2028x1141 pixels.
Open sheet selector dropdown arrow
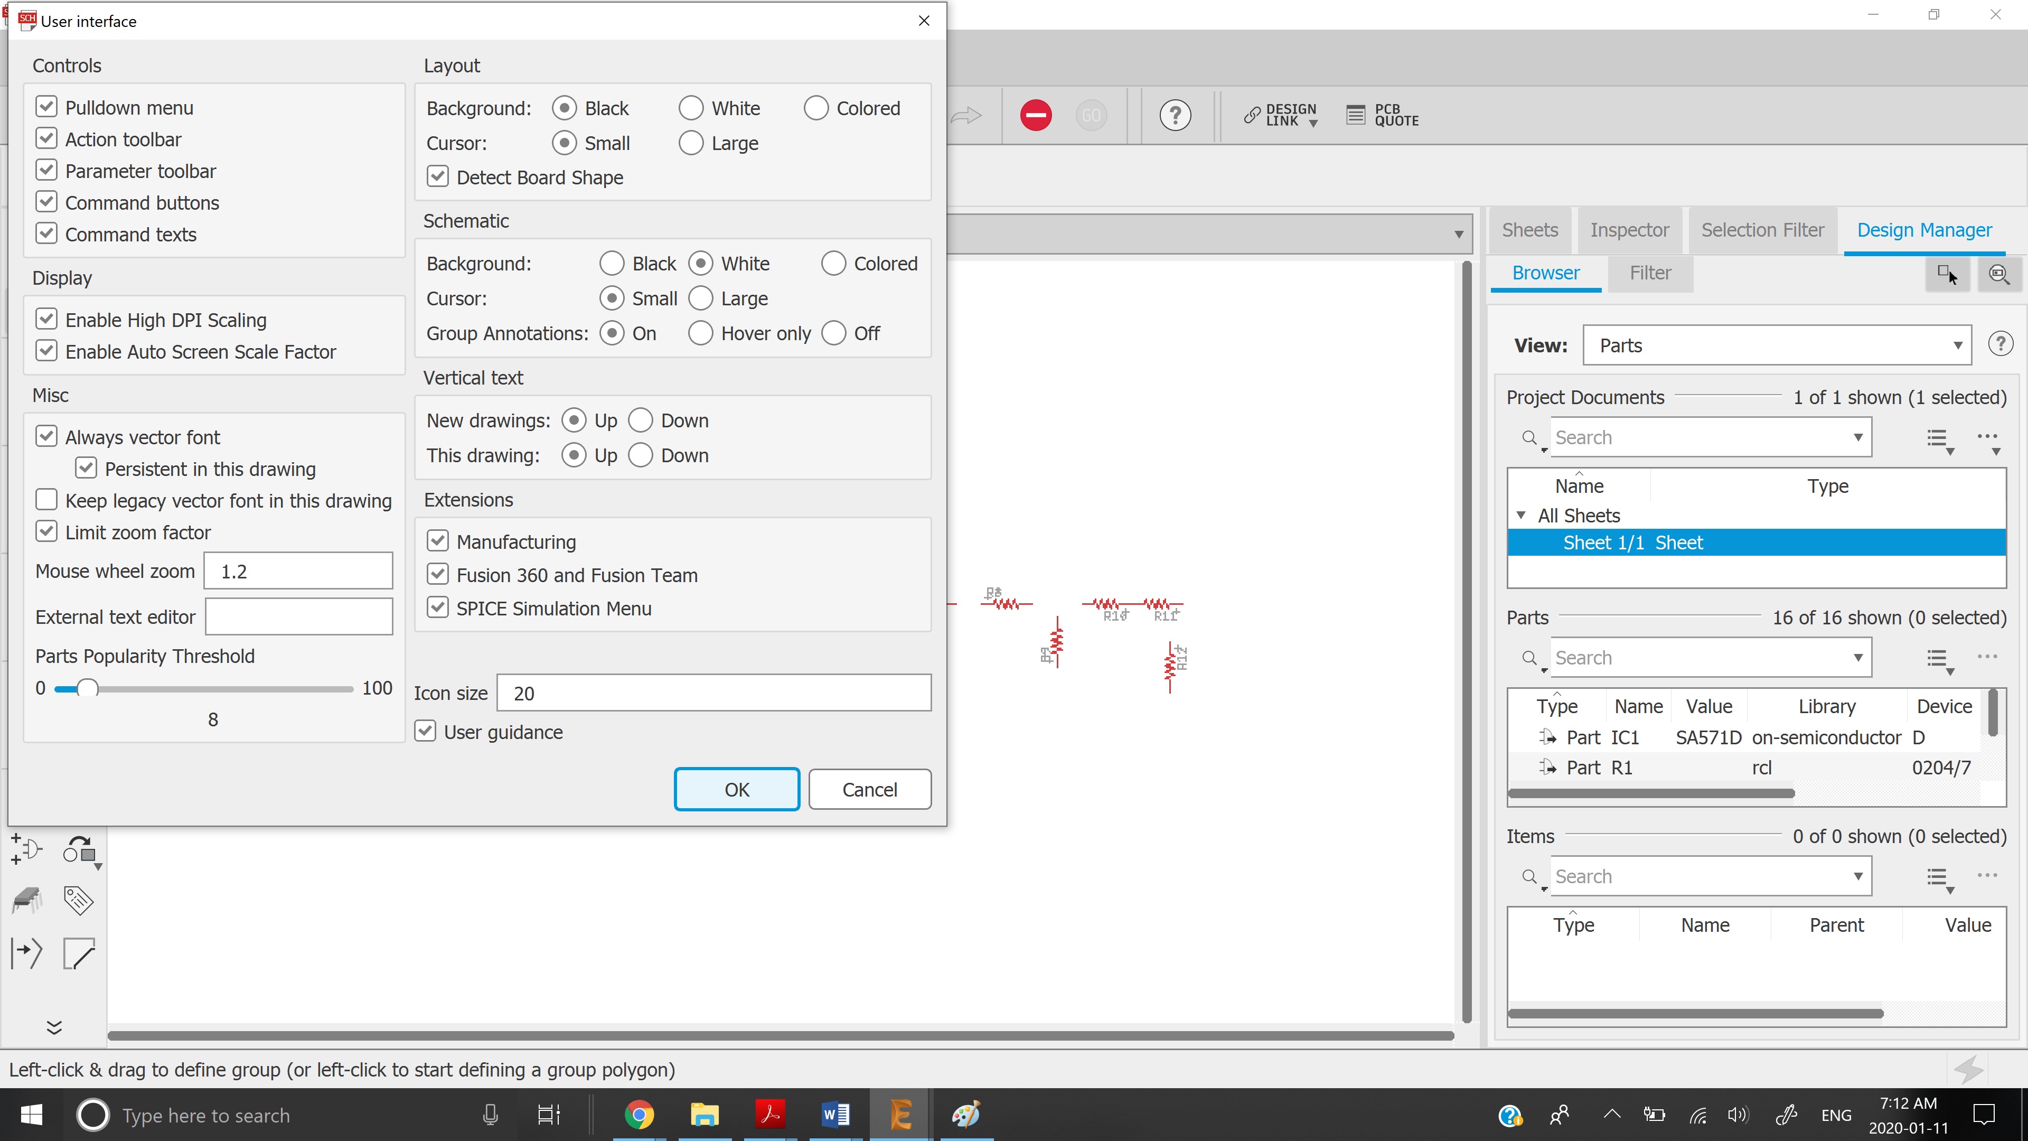pos(1458,235)
